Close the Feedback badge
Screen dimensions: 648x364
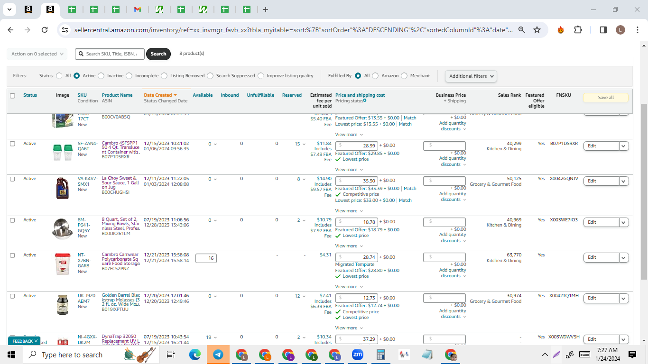pyautogui.click(x=36, y=341)
